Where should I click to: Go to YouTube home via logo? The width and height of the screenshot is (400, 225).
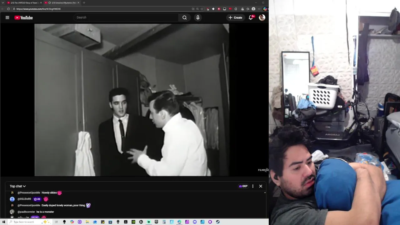(23, 17)
